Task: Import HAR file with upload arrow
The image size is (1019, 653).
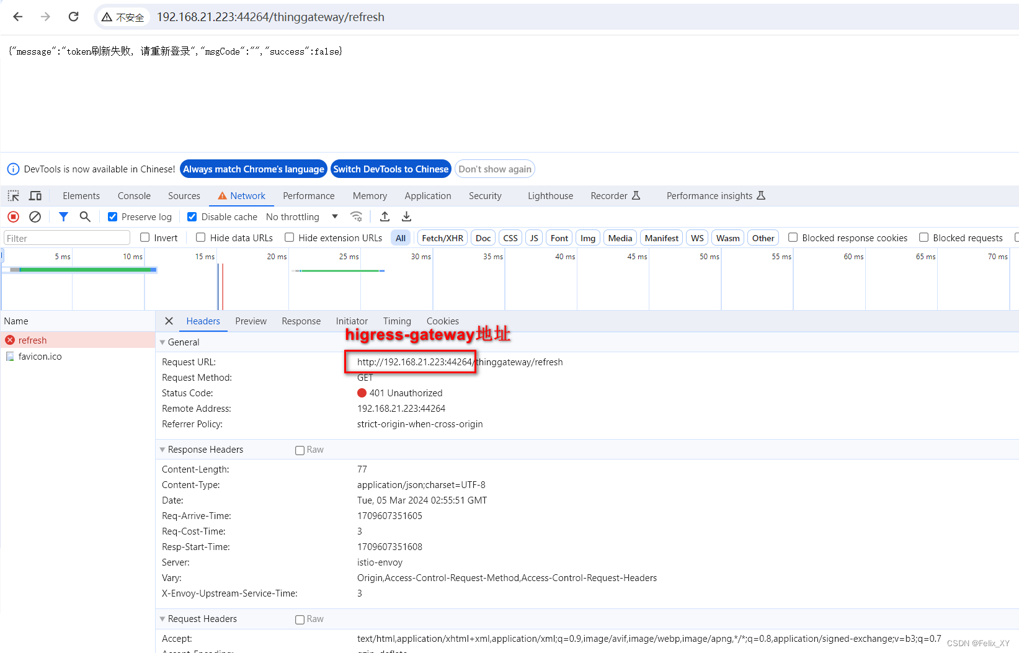Action: click(x=385, y=216)
